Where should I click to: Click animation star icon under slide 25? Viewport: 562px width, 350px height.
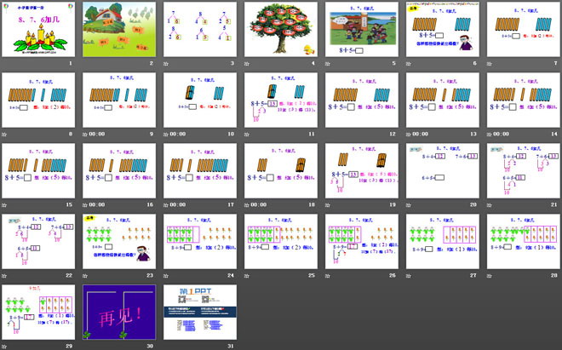coord(247,275)
